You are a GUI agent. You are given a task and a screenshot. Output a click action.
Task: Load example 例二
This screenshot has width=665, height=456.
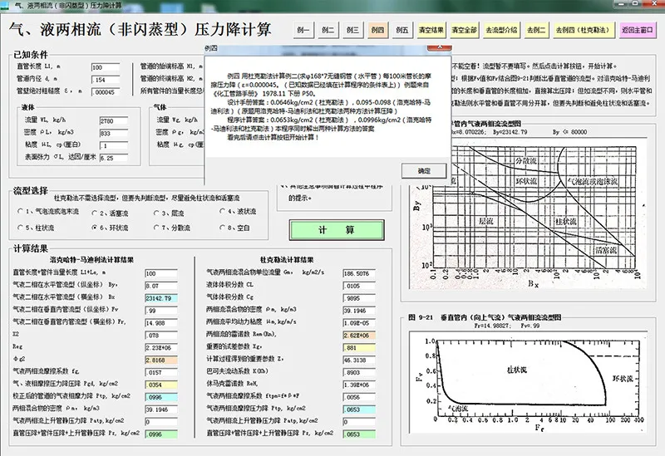tap(328, 30)
